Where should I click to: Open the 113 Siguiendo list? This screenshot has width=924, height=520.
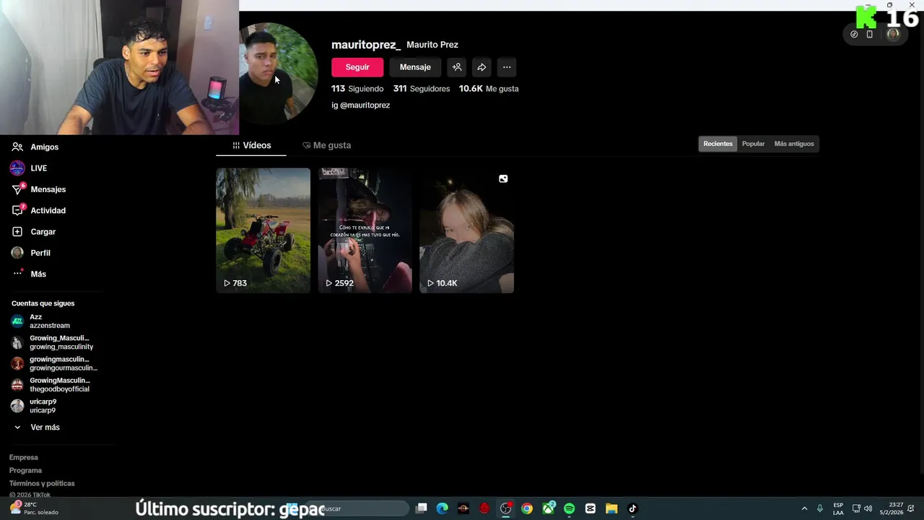(x=357, y=89)
